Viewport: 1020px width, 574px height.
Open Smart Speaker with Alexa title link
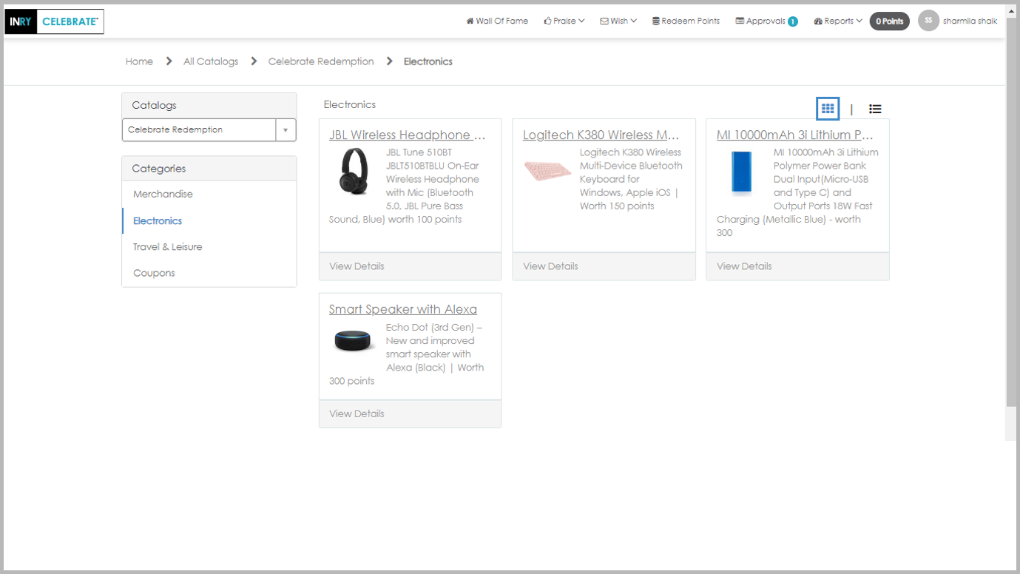pos(403,309)
